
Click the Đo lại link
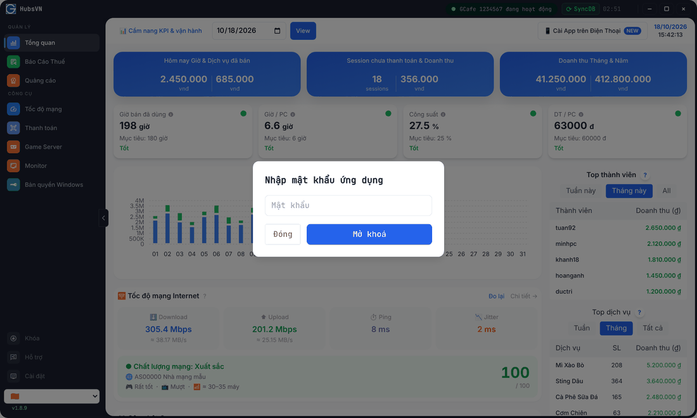(497, 296)
